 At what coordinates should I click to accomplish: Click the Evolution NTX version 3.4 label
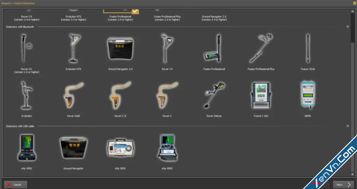74,18
